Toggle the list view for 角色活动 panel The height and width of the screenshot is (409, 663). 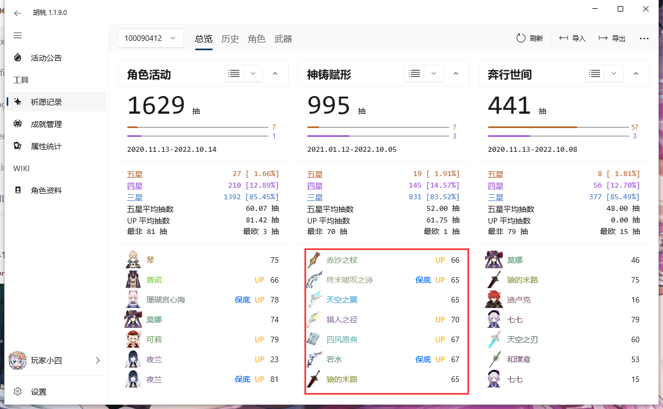click(233, 73)
